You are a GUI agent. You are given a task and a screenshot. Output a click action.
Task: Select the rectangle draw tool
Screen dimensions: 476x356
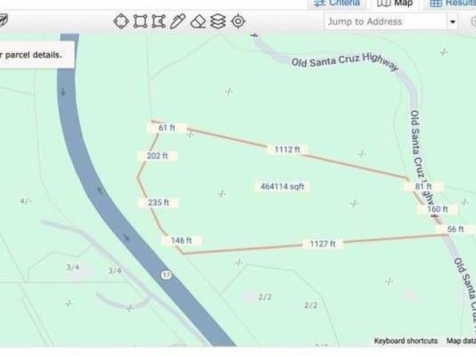pos(140,22)
